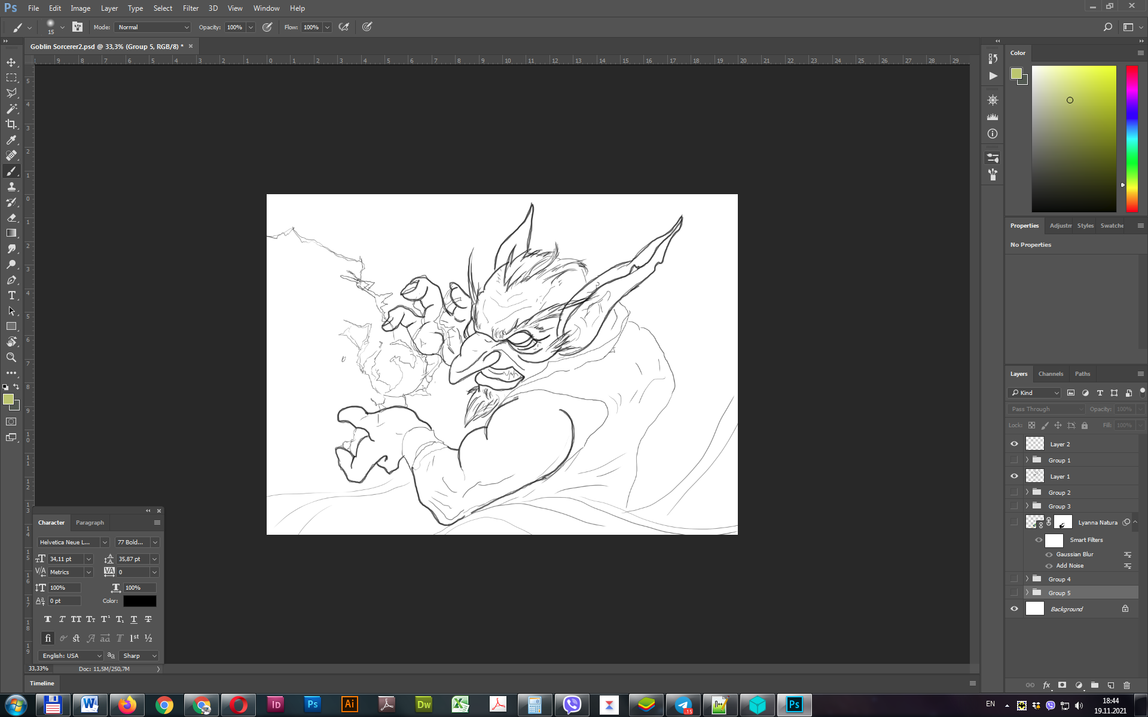The width and height of the screenshot is (1148, 717).
Task: Switch to the Channels tab
Action: tap(1051, 374)
